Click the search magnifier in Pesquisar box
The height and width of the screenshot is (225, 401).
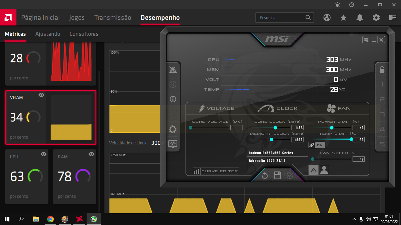308,18
